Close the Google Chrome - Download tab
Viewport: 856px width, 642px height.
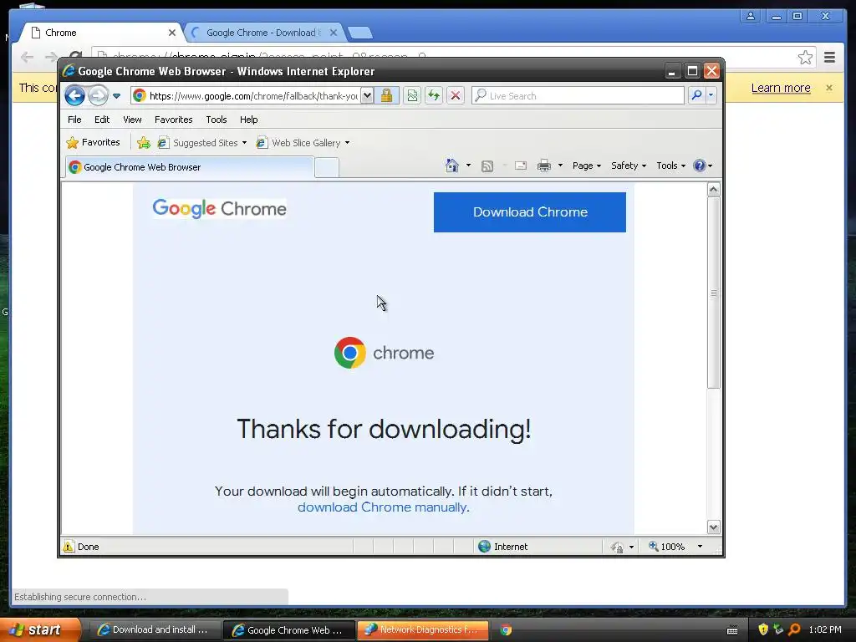[x=334, y=33]
